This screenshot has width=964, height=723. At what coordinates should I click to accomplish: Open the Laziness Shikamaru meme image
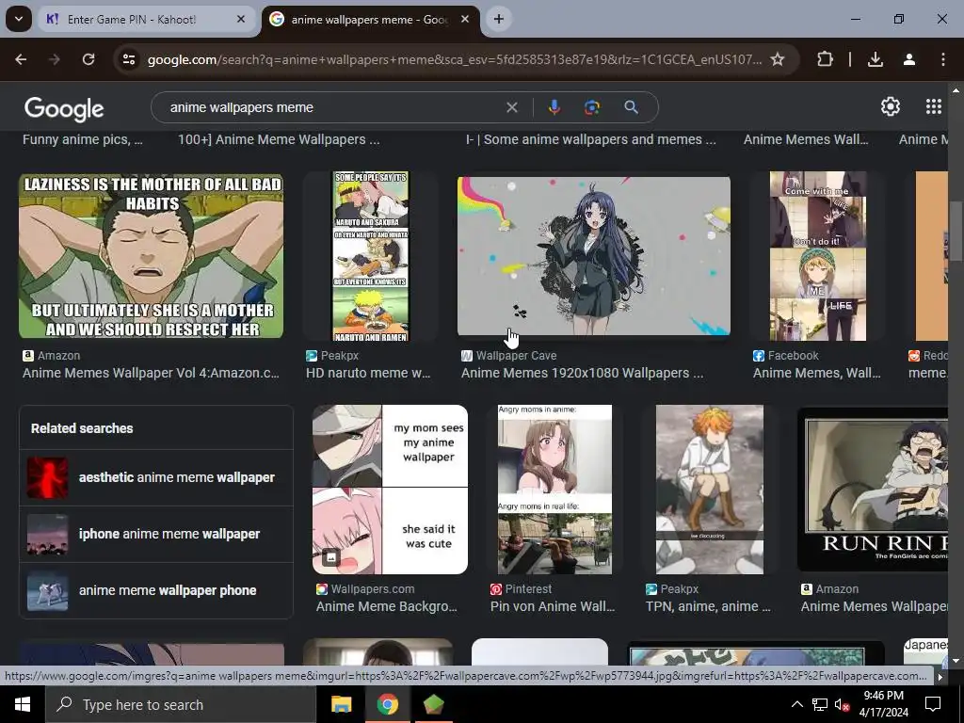tap(152, 256)
